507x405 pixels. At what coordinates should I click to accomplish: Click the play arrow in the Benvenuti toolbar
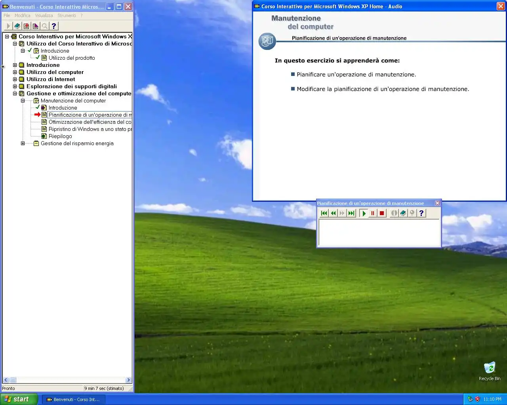coord(8,26)
